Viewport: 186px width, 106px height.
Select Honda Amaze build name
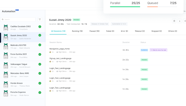(x=17, y=83)
